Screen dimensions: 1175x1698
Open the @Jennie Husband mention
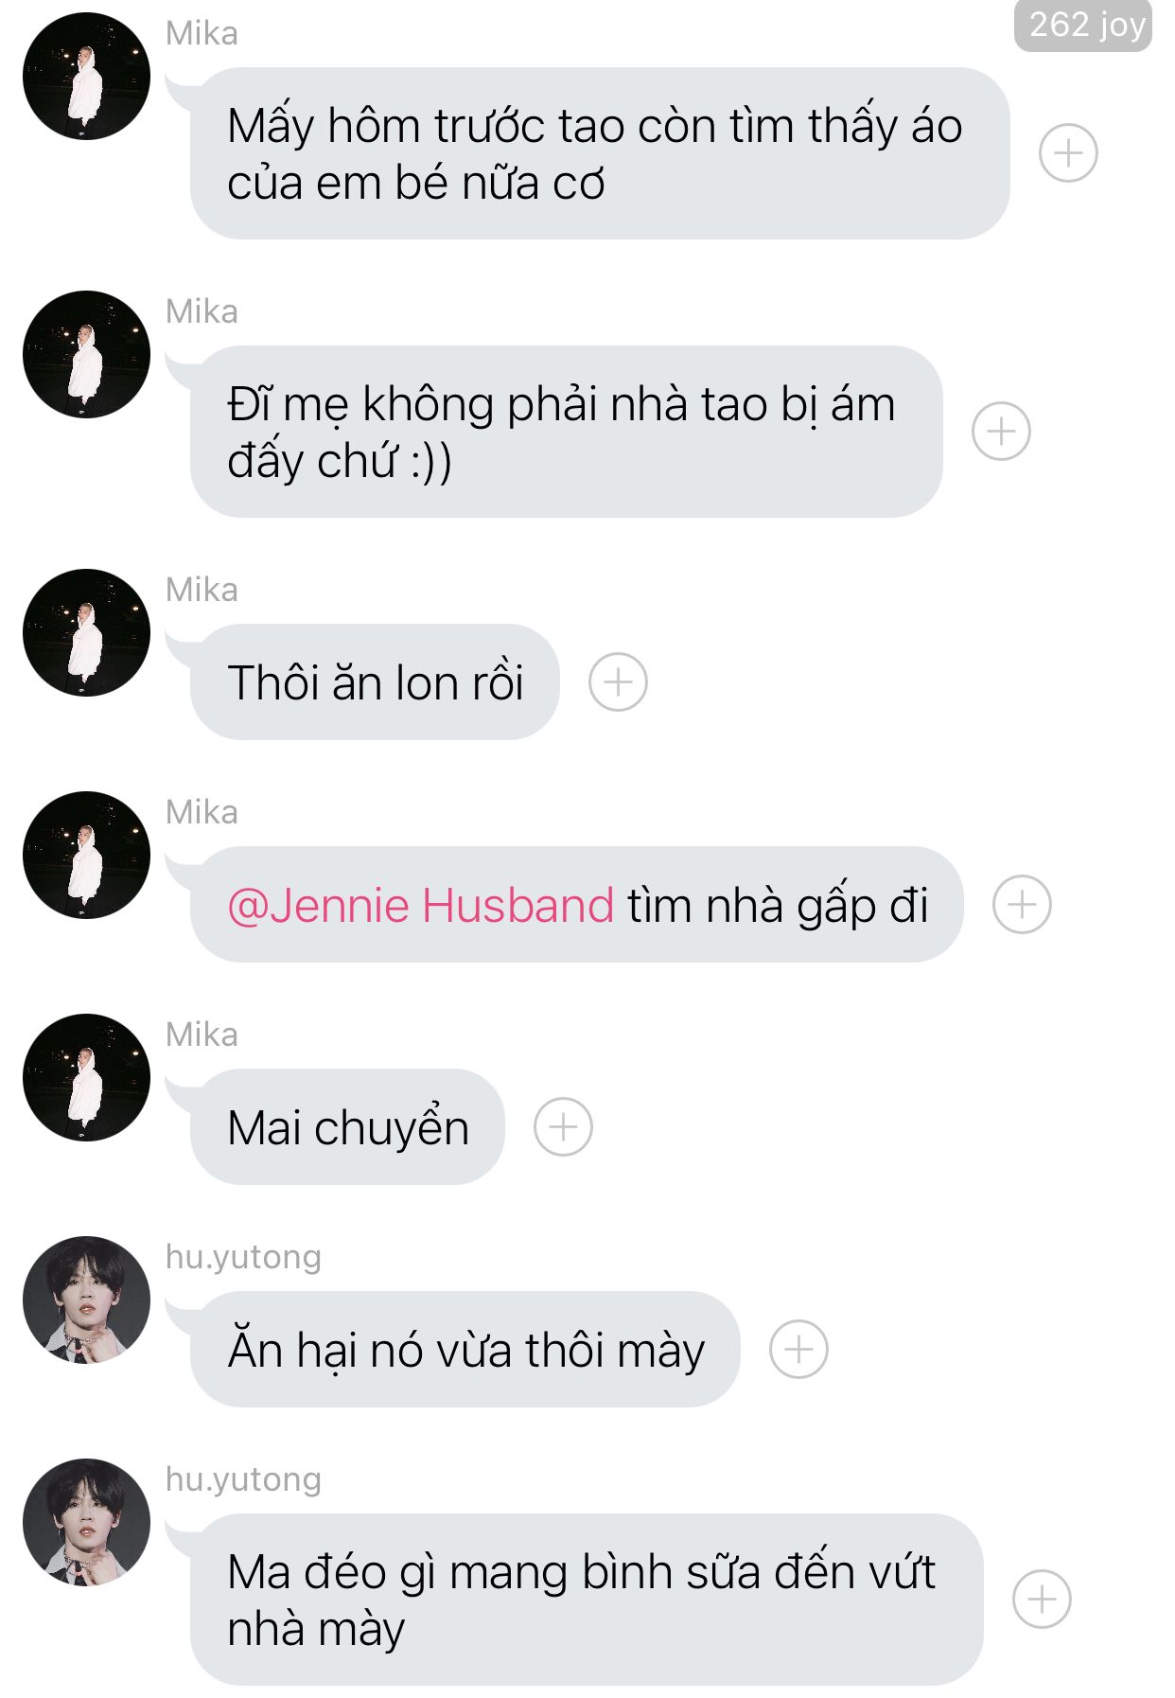[x=421, y=905]
